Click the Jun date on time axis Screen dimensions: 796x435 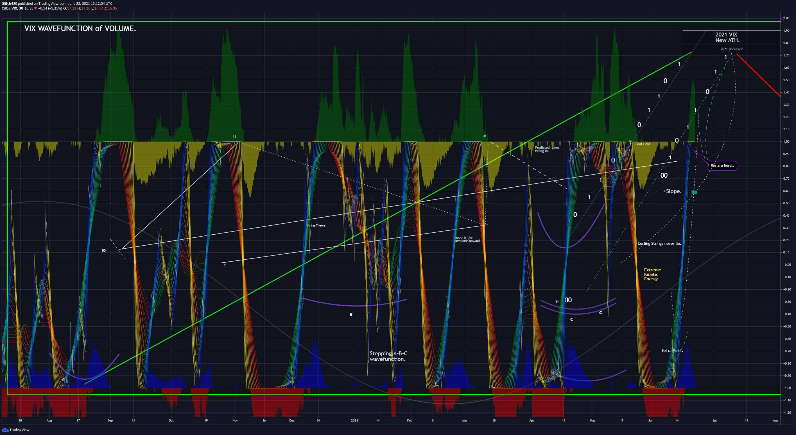pyautogui.click(x=651, y=420)
